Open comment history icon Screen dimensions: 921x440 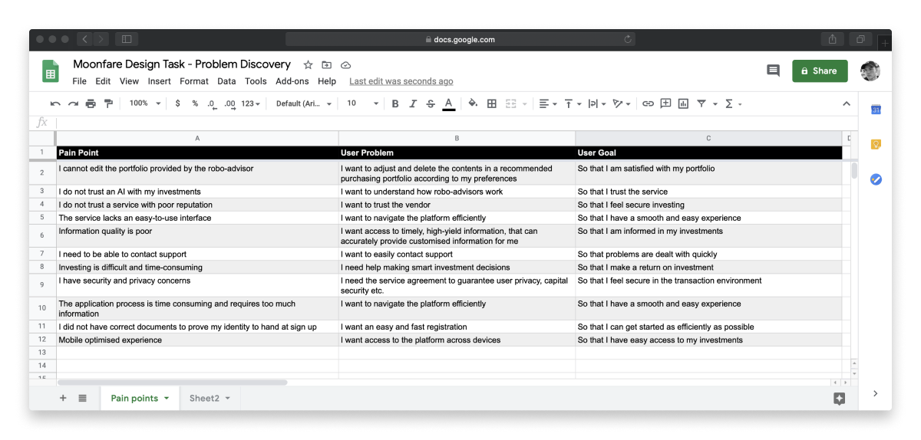[x=773, y=71]
